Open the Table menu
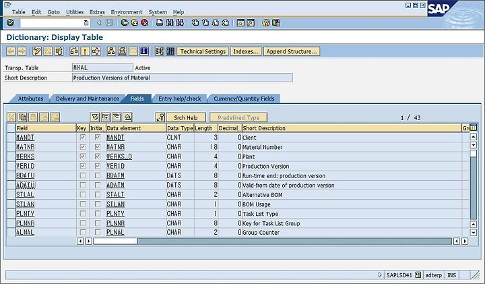Screen dimensions: 485x284 pyautogui.click(x=19, y=12)
